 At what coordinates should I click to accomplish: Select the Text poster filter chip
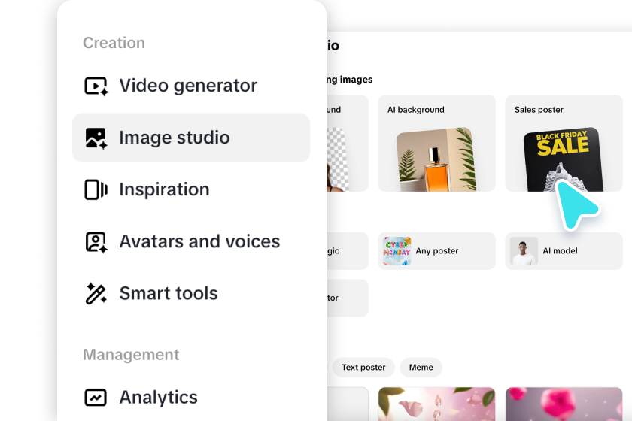click(x=363, y=368)
